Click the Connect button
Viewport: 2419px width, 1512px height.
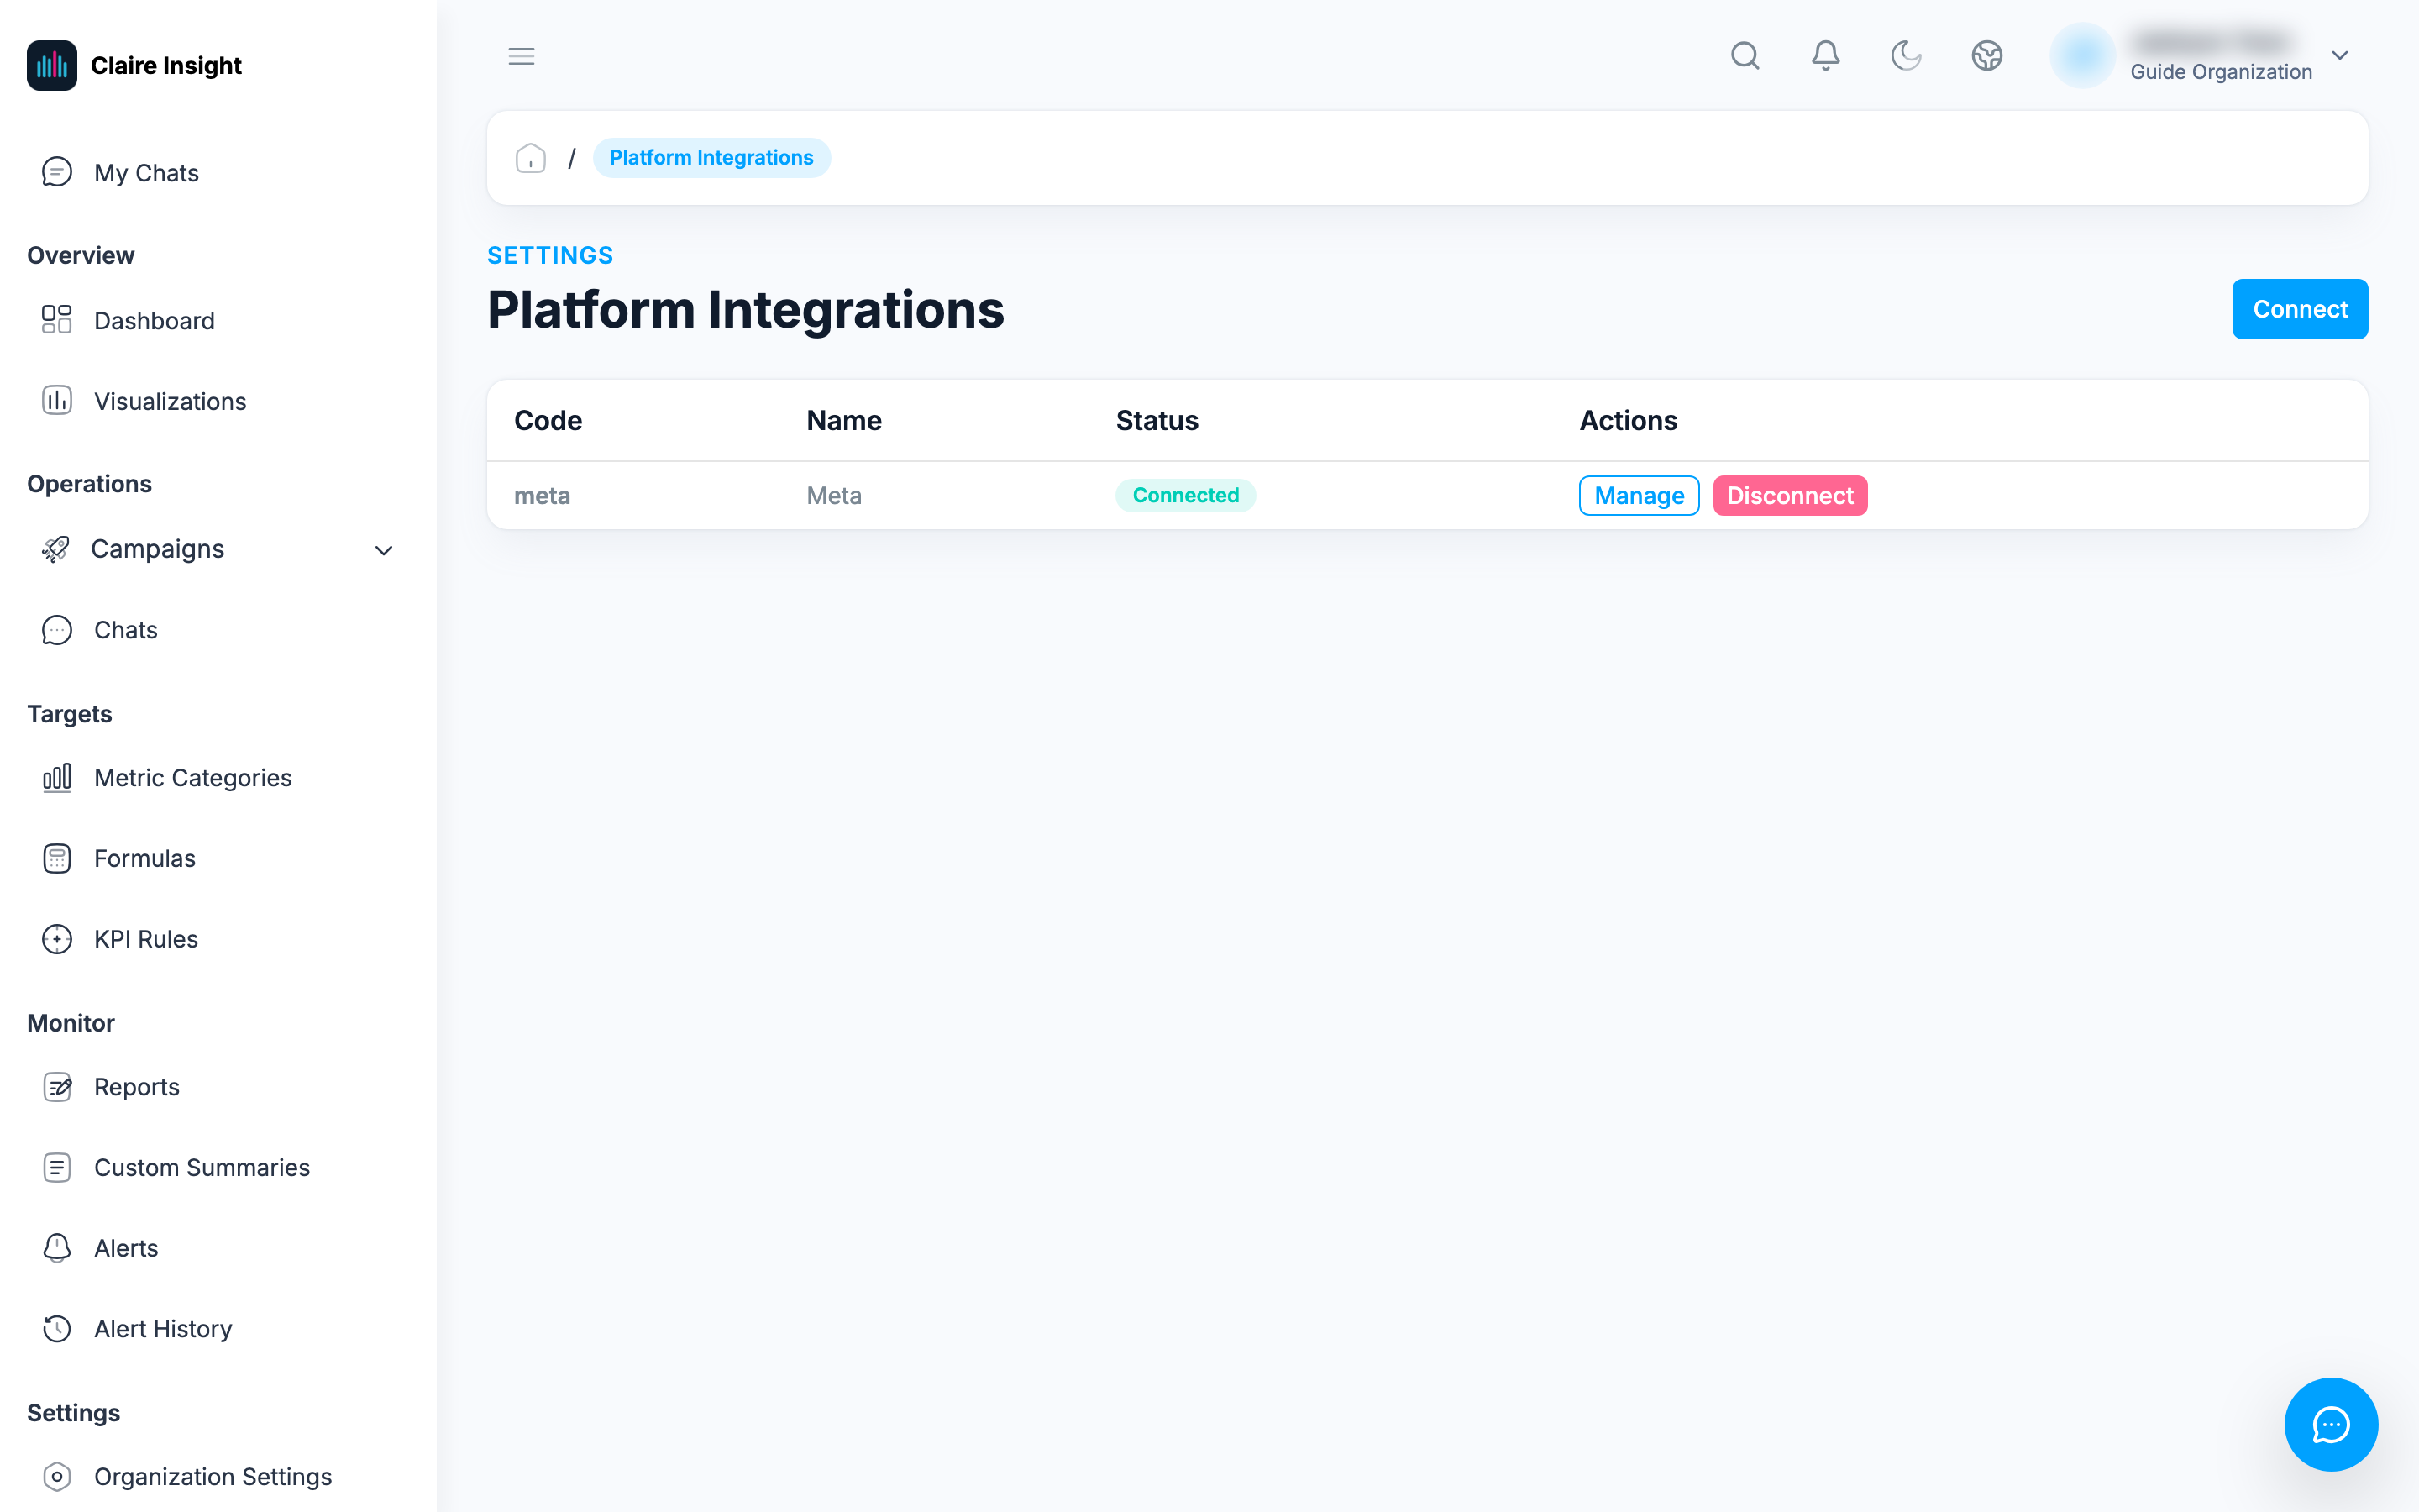point(2300,309)
